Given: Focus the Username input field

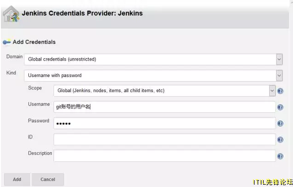Looking at the screenshot, I should pos(165,107).
